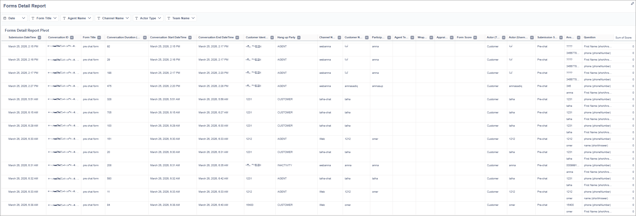The image size is (636, 216).
Task: Collapse the Conversation End DateTime column
Action: [x=237, y=38]
